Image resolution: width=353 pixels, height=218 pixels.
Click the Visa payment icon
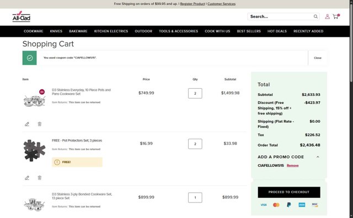click(264, 205)
